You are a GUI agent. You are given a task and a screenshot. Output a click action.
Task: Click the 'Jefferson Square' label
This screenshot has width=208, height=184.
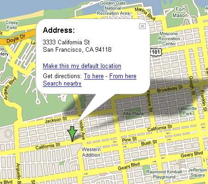(197, 172)
